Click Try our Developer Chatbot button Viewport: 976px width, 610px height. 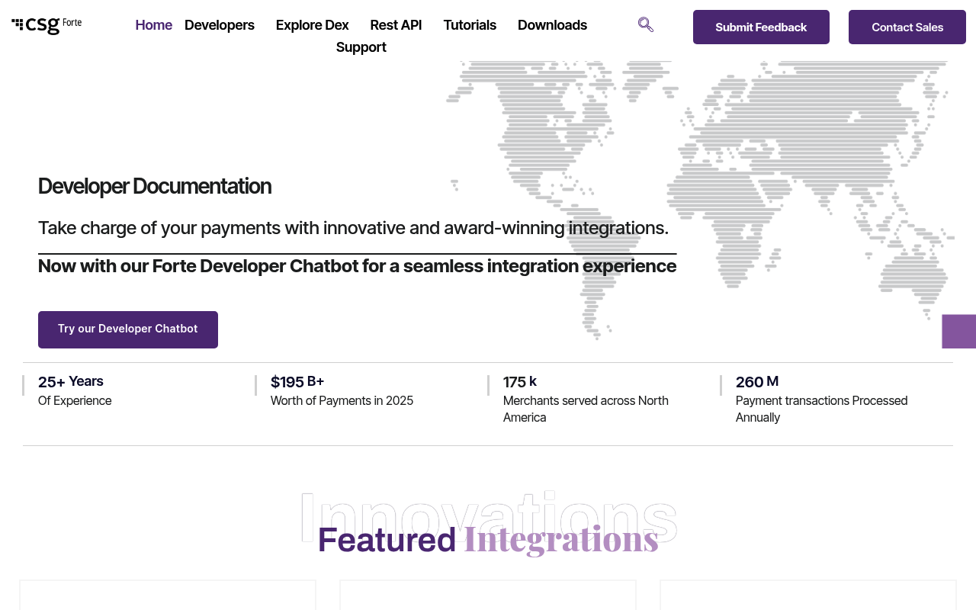coord(128,329)
